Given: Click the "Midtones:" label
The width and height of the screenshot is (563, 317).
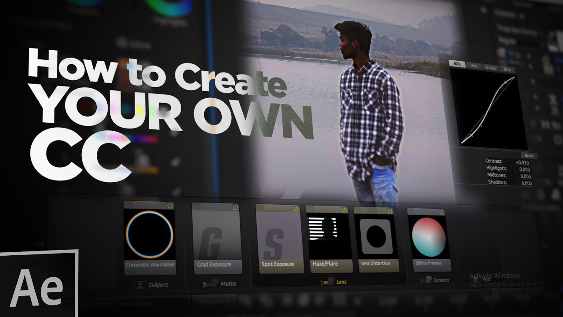Looking at the screenshot, I should [496, 175].
